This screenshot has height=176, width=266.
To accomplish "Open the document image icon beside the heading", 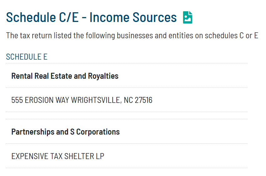I will [187, 18].
